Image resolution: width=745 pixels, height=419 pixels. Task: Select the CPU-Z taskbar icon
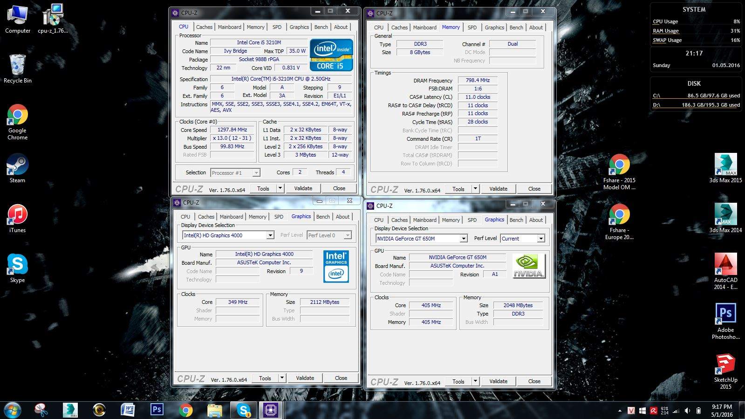point(271,410)
